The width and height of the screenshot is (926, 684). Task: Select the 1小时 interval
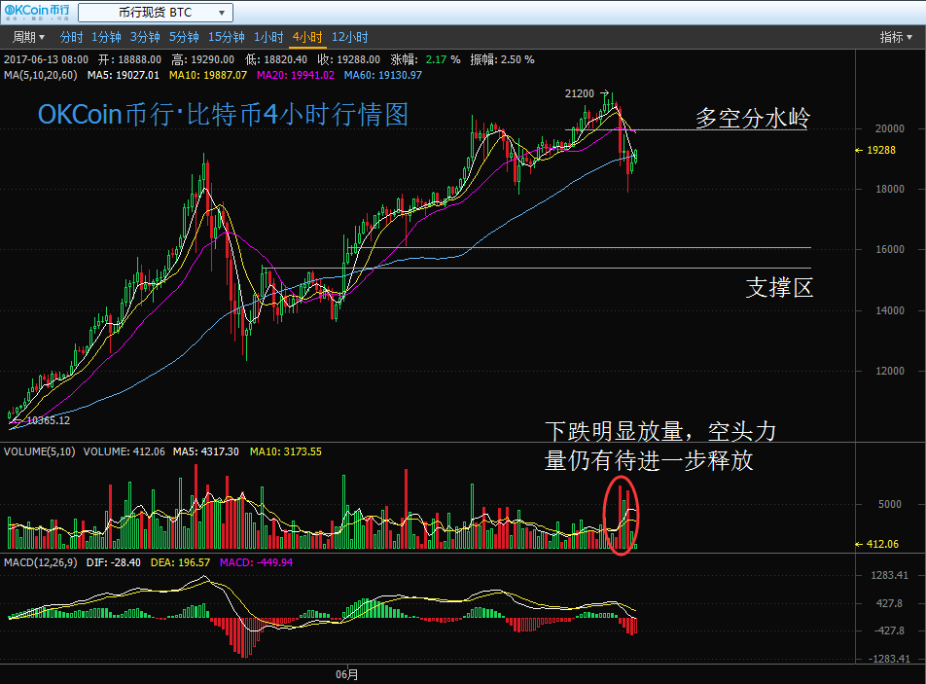[268, 37]
